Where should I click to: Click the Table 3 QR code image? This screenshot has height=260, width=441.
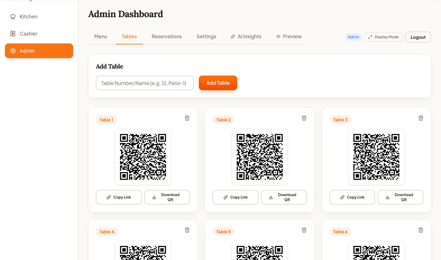(377, 157)
